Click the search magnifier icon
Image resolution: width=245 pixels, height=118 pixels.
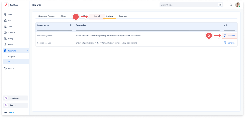click(x=220, y=5)
